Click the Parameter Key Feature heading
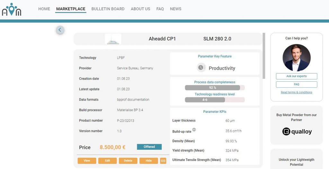Screen dimensions: 329x169 pyautogui.click(x=215, y=56)
